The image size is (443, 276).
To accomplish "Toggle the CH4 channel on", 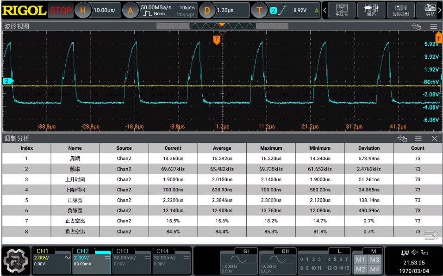I will (x=172, y=261).
